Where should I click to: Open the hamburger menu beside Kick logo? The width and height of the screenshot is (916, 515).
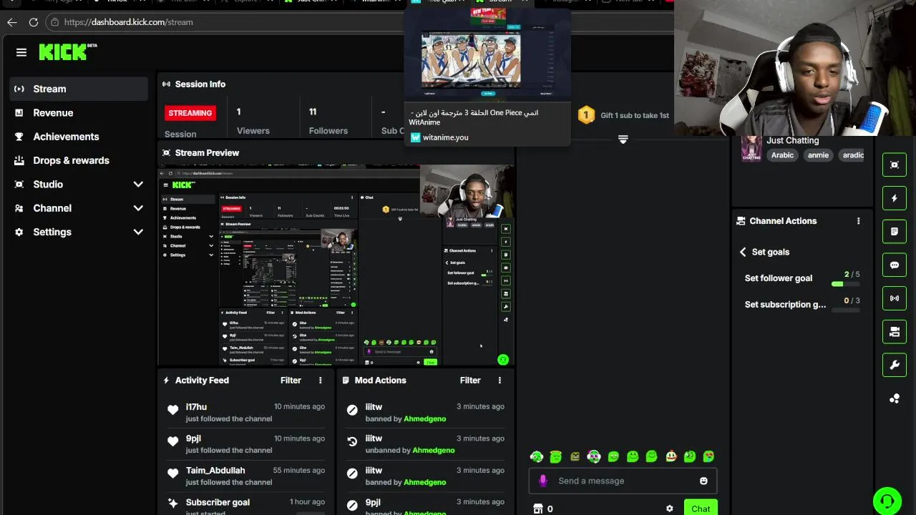click(21, 52)
